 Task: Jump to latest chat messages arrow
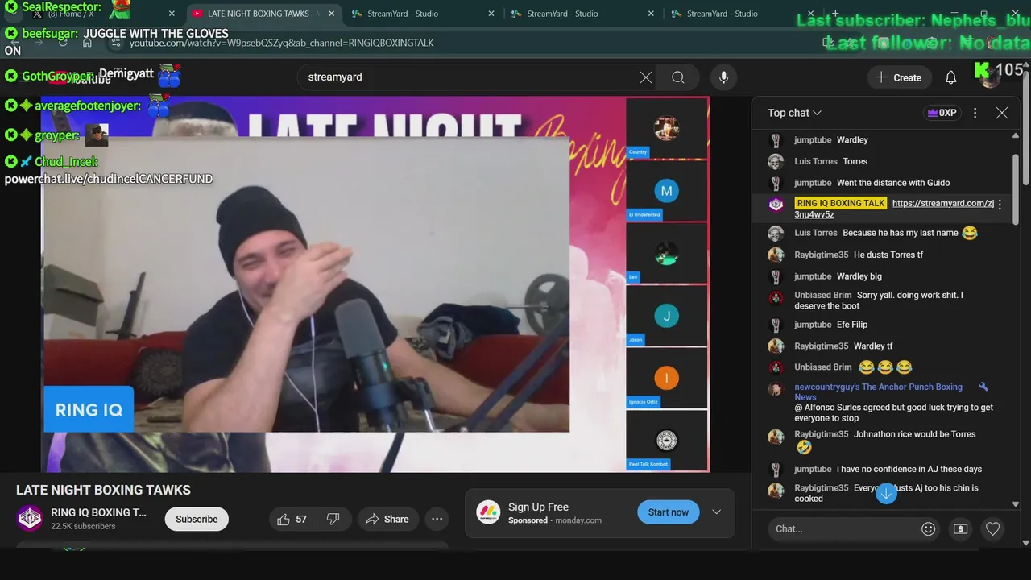886,493
